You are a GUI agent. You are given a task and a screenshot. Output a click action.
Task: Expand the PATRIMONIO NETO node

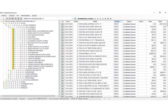click(x=4, y=84)
